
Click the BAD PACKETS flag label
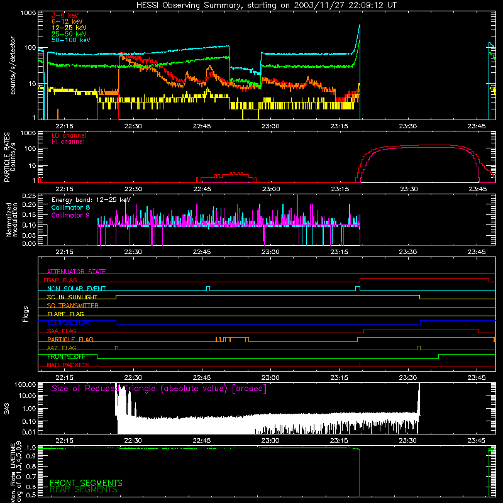(69, 365)
